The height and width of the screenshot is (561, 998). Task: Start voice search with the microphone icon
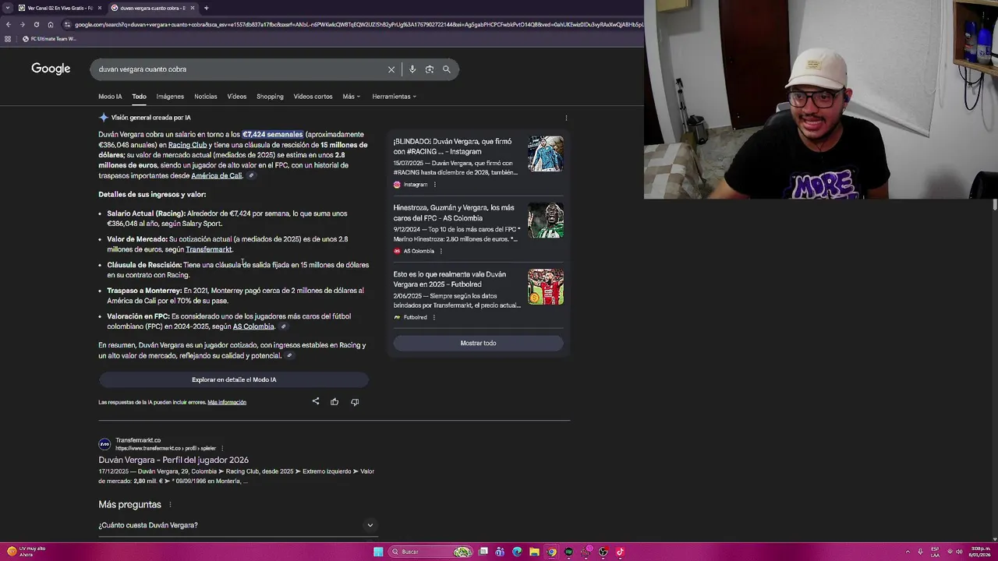coord(412,69)
